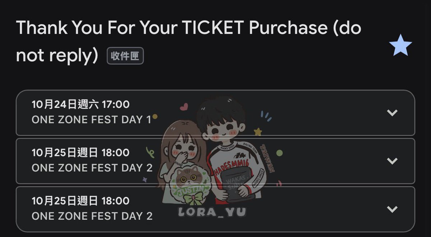Click middle card's 10月25日週日 18:00 date

click(x=80, y=152)
